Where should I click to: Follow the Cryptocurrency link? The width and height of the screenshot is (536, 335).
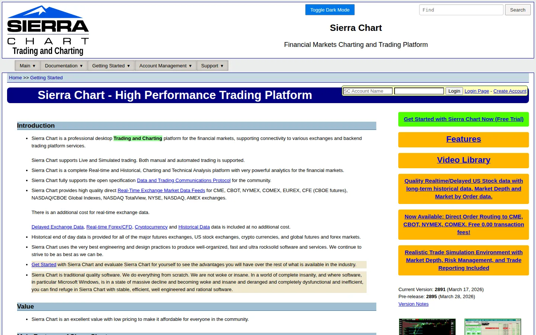click(x=151, y=227)
